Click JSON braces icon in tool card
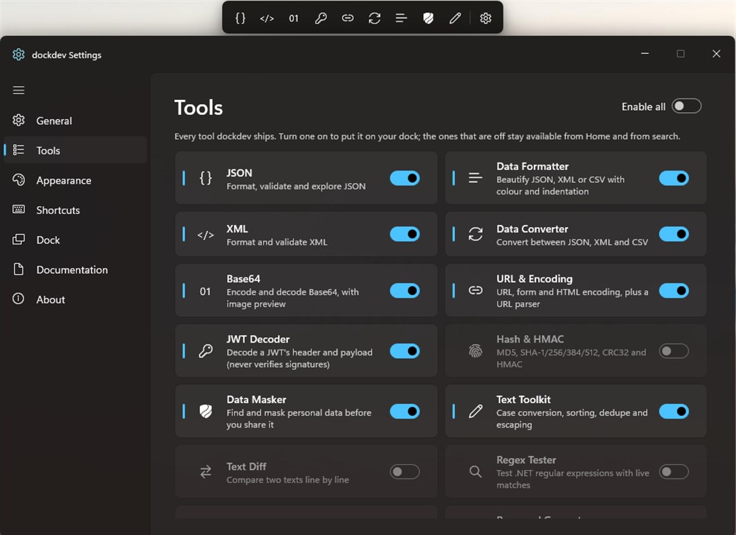 click(205, 178)
